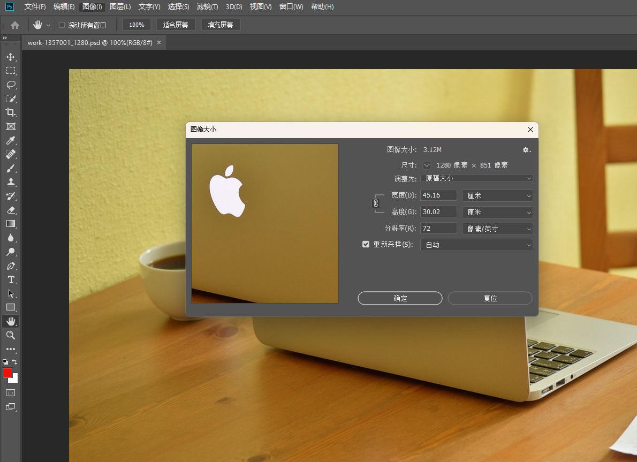Select the Clone Stamp tool
The height and width of the screenshot is (462, 637).
pyautogui.click(x=11, y=182)
